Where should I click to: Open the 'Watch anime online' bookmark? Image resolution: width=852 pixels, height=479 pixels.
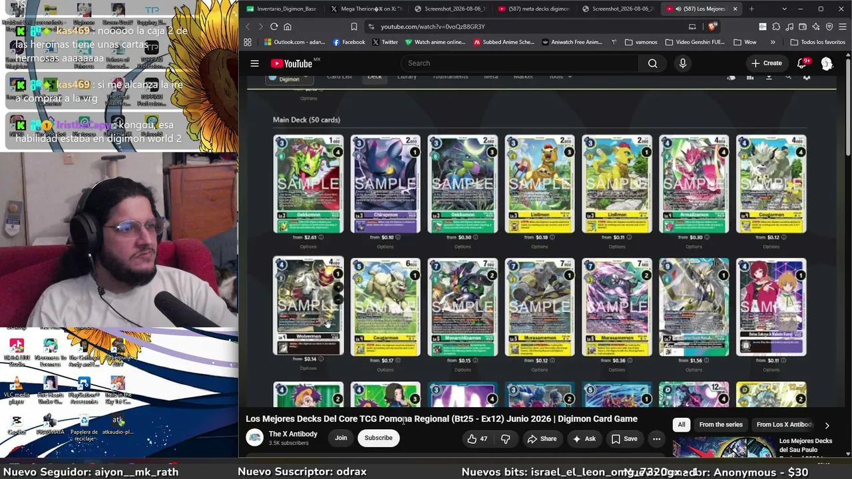435,42
